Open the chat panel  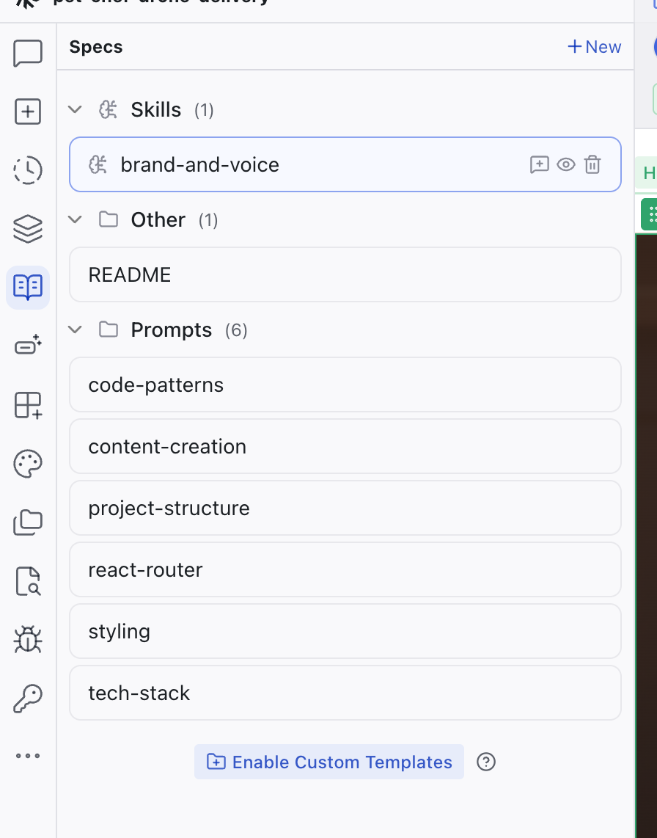click(x=27, y=53)
